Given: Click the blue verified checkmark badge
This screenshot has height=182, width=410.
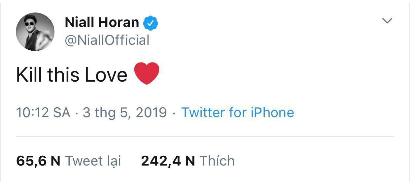Looking at the screenshot, I should tap(151, 23).
